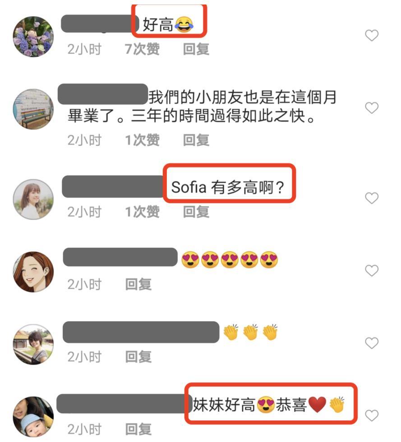This screenshot has height=442, width=401.
Task: Open the mother and baby avatar profile
Action: point(33,417)
